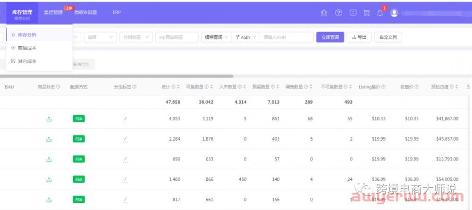
Task: Click the reserved quantity 156
Action: click(x=275, y=200)
